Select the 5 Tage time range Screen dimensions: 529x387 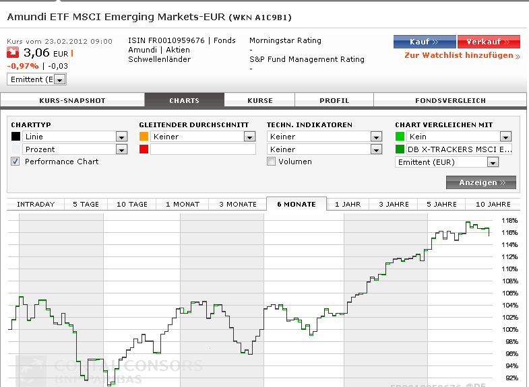[x=86, y=204]
